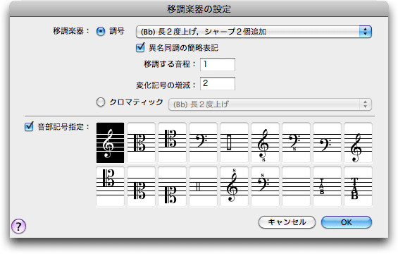Open the greyed-out chromatic (Bb) 長2度上げ dropdown

coord(270,104)
